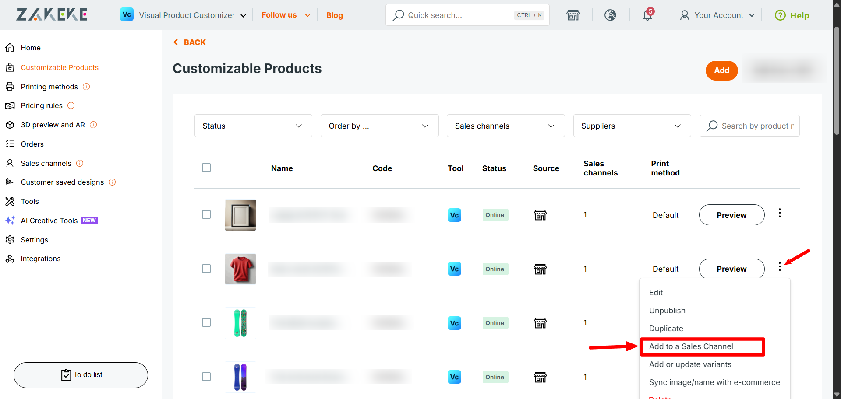This screenshot has width=841, height=399.
Task: Open three-dot menu for picture frame row
Action: pyautogui.click(x=780, y=213)
